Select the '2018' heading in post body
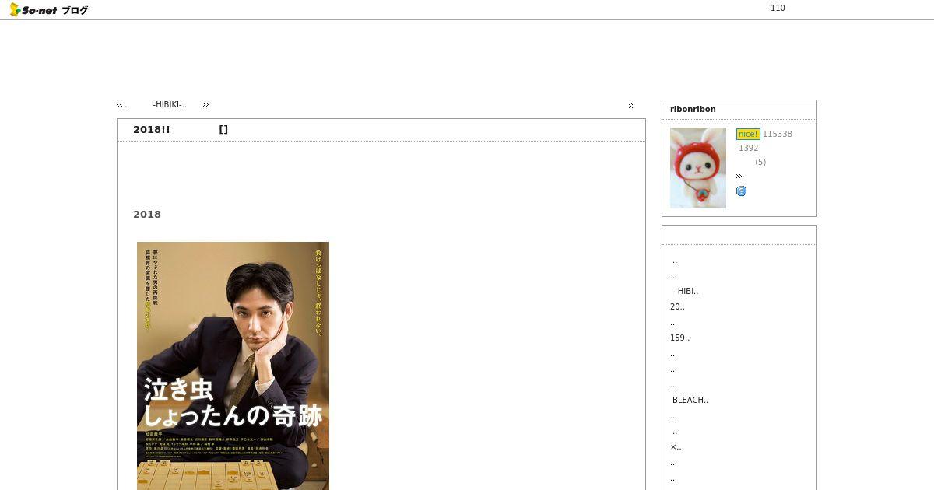This screenshot has height=490, width=934. click(x=147, y=214)
